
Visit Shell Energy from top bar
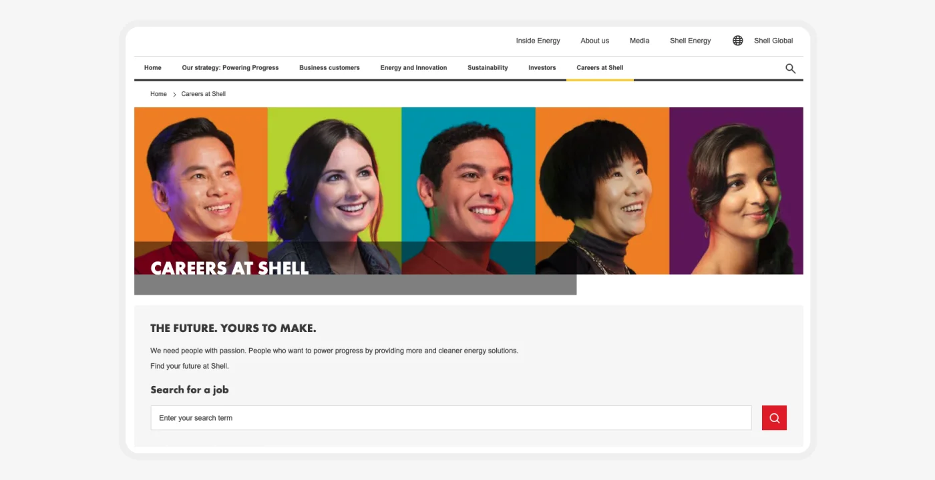coord(690,41)
